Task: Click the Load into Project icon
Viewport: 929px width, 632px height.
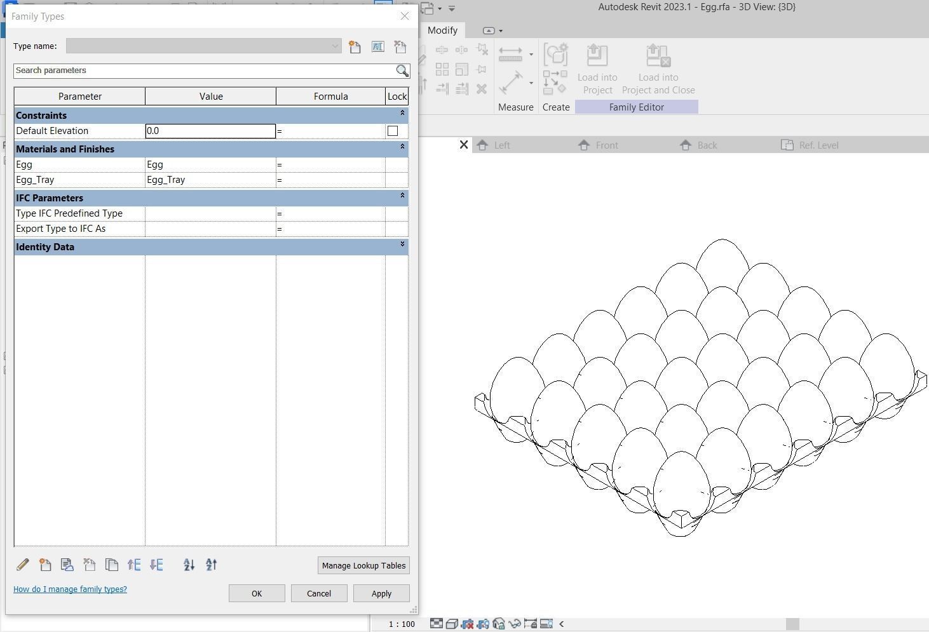Action: point(597,55)
